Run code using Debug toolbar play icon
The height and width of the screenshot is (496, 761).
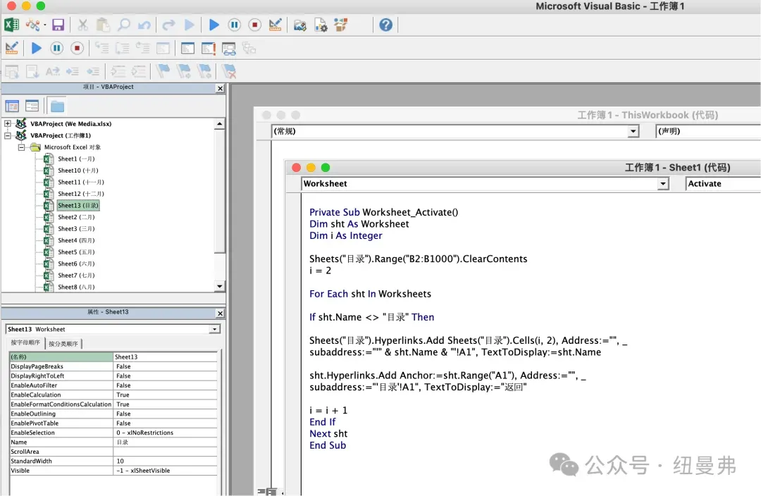[37, 48]
